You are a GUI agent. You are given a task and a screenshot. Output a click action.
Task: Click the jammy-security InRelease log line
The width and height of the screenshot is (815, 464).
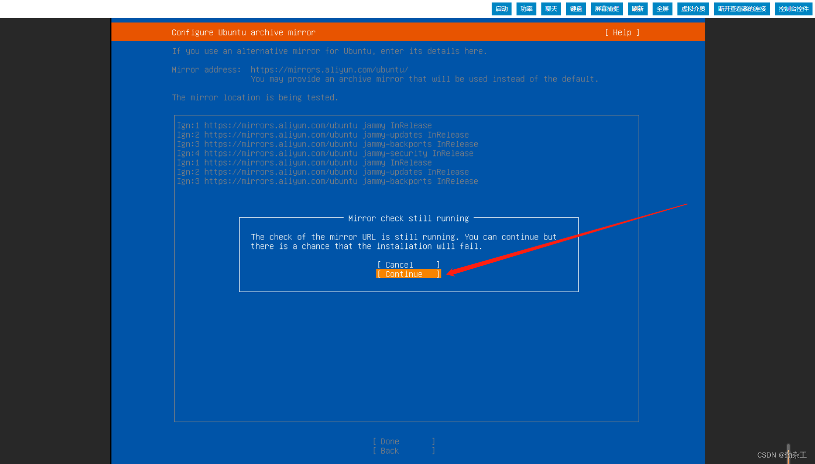(325, 154)
